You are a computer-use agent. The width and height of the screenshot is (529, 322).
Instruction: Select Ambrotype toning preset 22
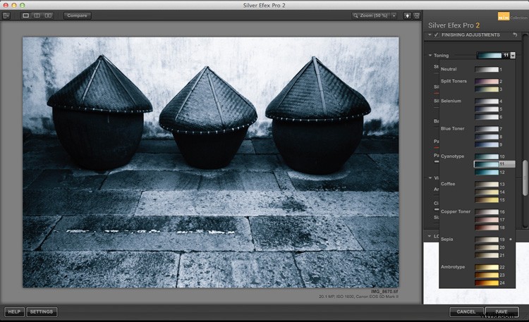pos(487,267)
